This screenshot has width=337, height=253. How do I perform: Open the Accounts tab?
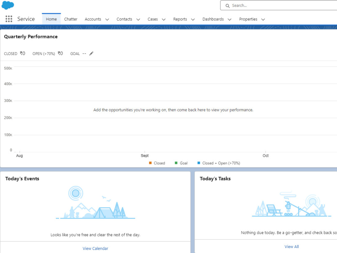[x=93, y=19]
